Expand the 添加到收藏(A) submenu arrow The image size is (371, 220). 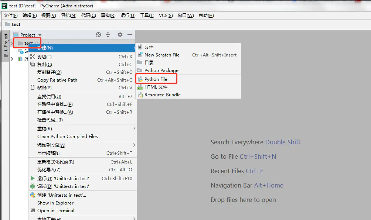point(134,145)
